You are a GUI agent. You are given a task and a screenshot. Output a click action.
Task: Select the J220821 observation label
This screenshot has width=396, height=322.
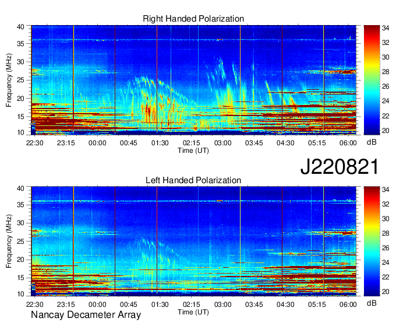[x=340, y=167]
